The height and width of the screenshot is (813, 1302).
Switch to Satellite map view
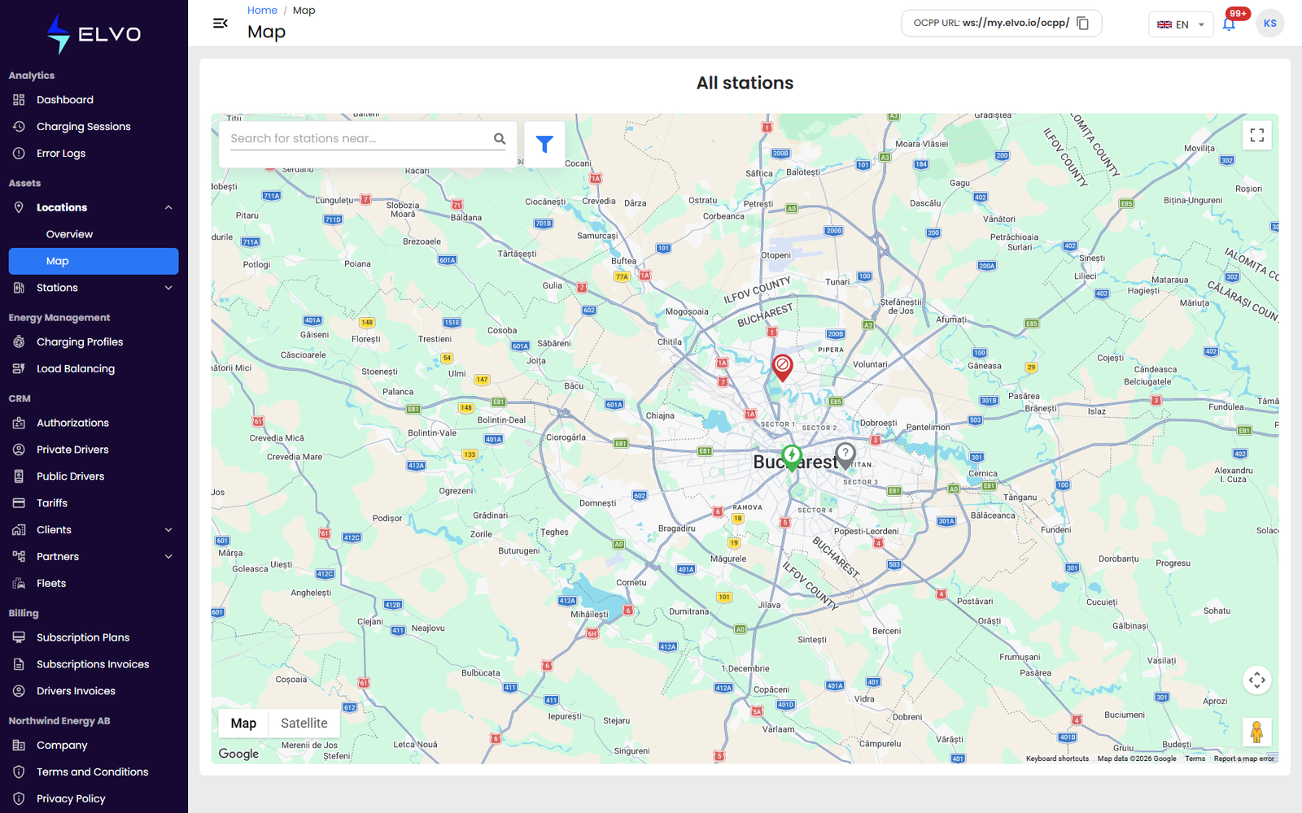click(304, 723)
